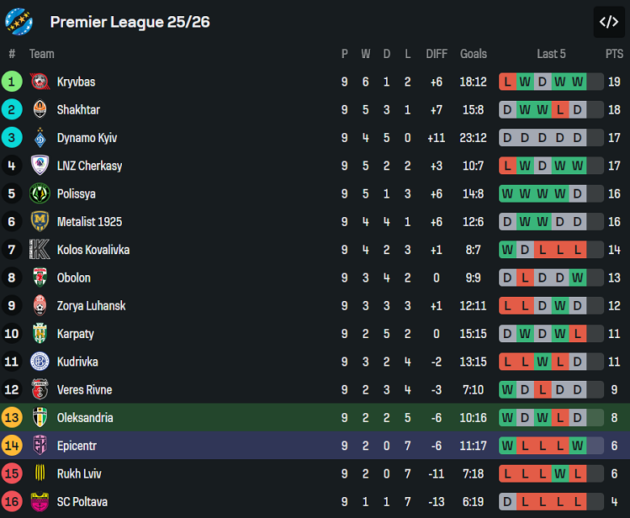Open Epicentr team link

[77, 445]
